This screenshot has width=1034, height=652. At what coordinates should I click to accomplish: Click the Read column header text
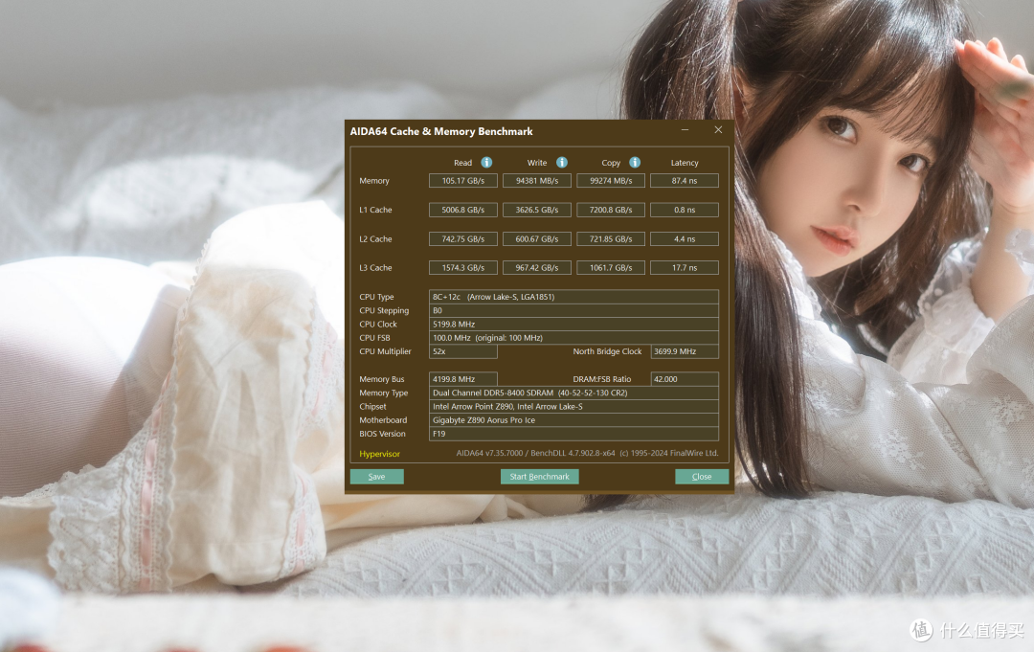463,163
